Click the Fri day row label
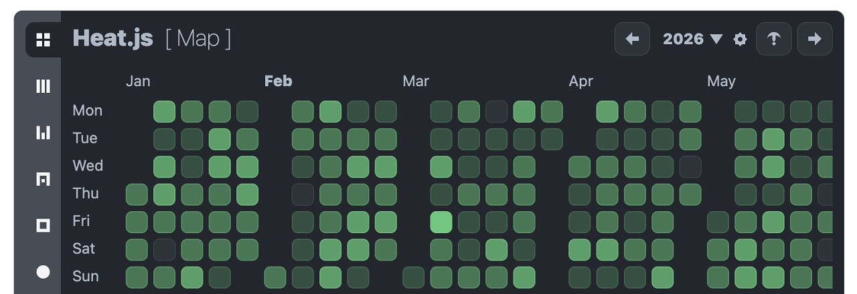Image resolution: width=857 pixels, height=294 pixels. click(81, 221)
